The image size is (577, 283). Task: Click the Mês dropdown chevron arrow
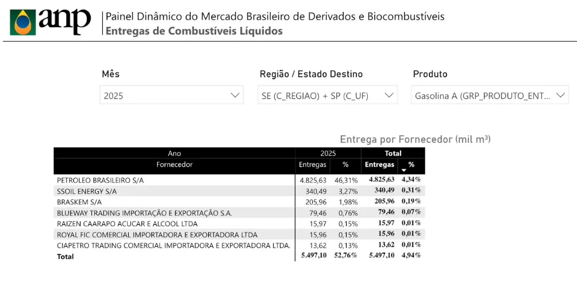coord(235,96)
